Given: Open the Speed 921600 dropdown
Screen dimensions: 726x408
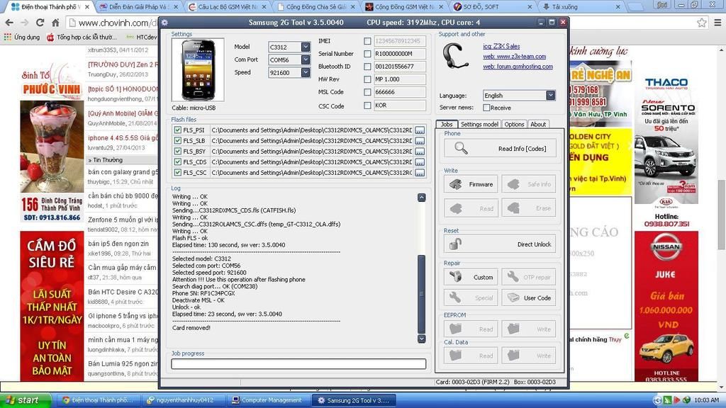Looking at the screenshot, I should [x=305, y=72].
